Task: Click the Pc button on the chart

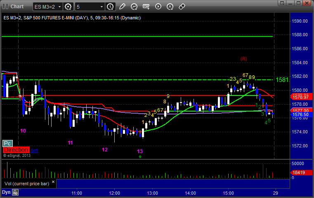Action: pos(7,143)
